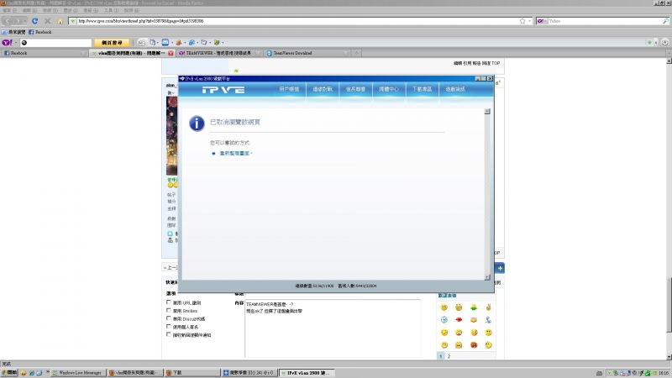Go back with Firefox's back arrow
The height and width of the screenshot is (378, 672).
pos(8,20)
